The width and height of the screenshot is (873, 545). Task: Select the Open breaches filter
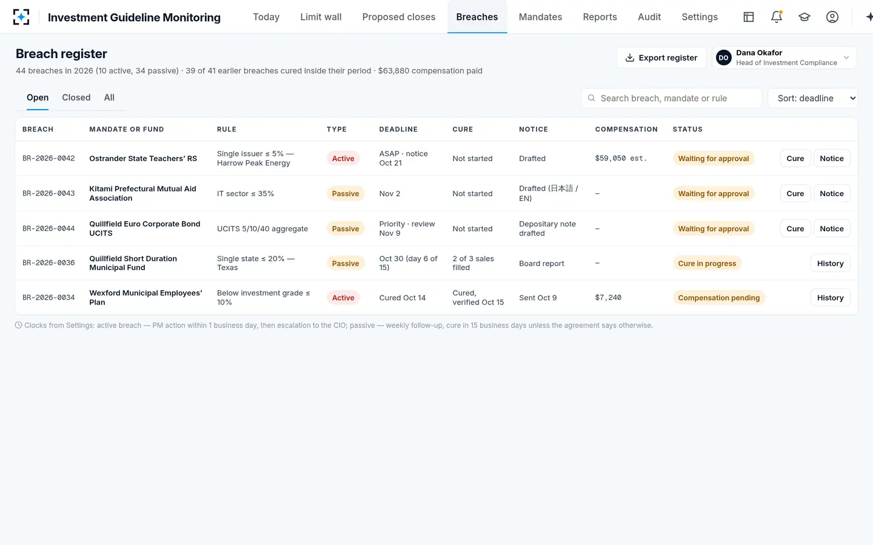pos(38,97)
